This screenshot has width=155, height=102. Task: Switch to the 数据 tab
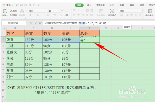click(x=122, y=5)
